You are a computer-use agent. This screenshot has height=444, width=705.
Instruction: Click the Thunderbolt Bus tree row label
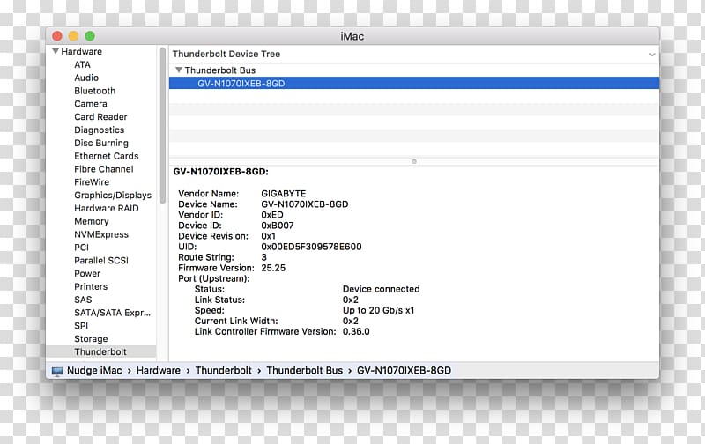(219, 70)
